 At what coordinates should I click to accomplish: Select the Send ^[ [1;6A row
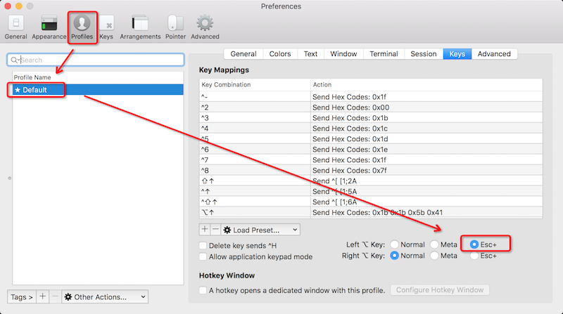tap(371, 202)
